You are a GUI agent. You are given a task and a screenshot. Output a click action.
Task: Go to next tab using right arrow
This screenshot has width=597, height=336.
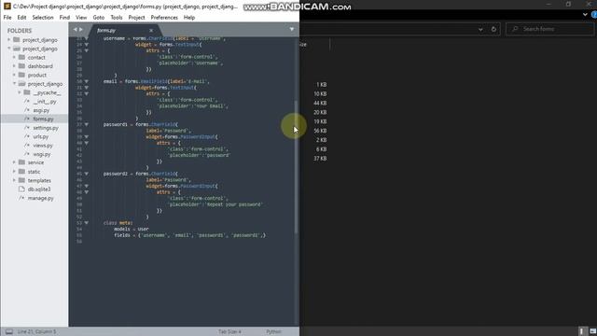81,29
